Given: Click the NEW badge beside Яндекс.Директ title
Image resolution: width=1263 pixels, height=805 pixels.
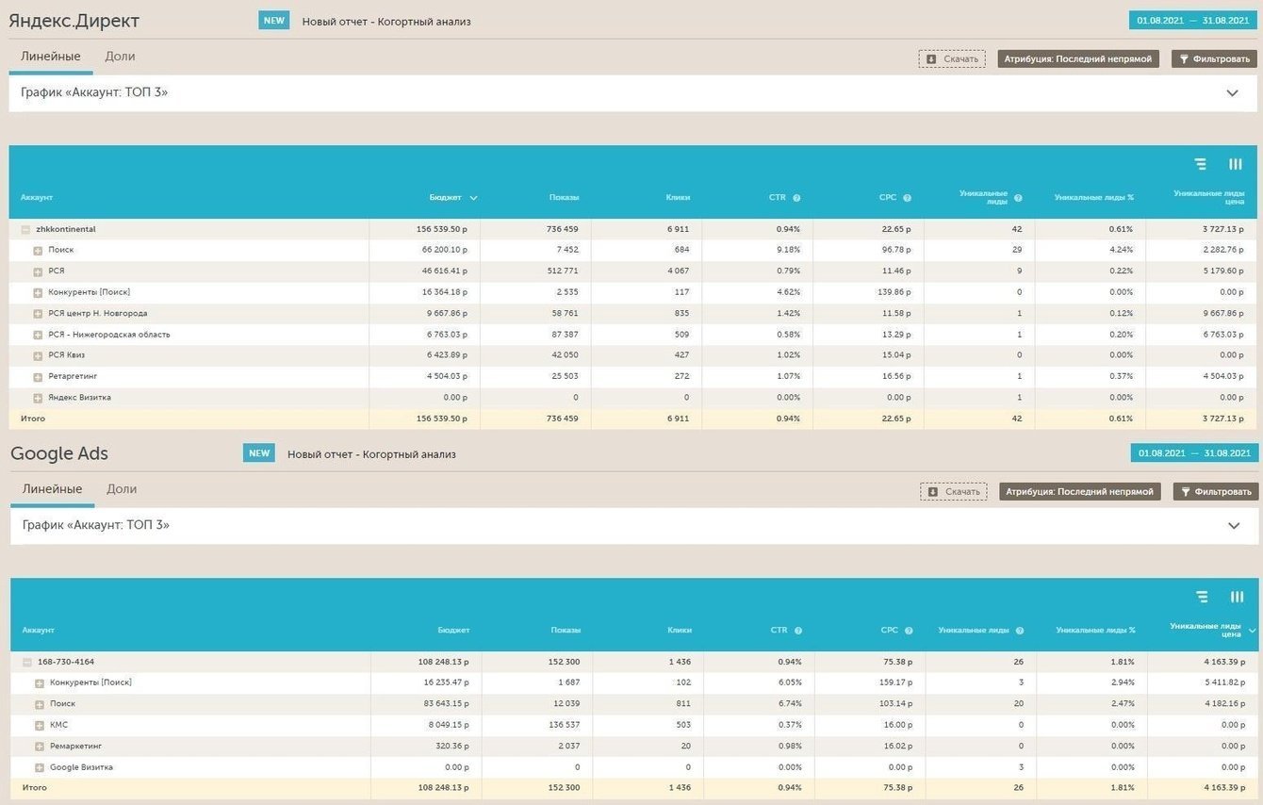Looking at the screenshot, I should coord(274,21).
